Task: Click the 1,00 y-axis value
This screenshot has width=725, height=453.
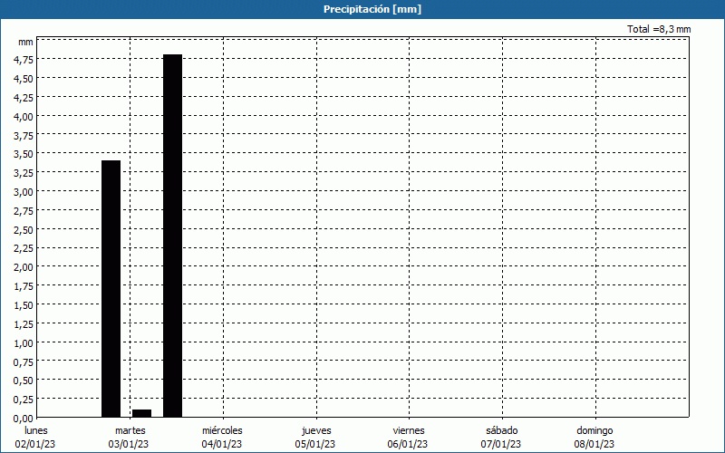Action: pos(24,343)
